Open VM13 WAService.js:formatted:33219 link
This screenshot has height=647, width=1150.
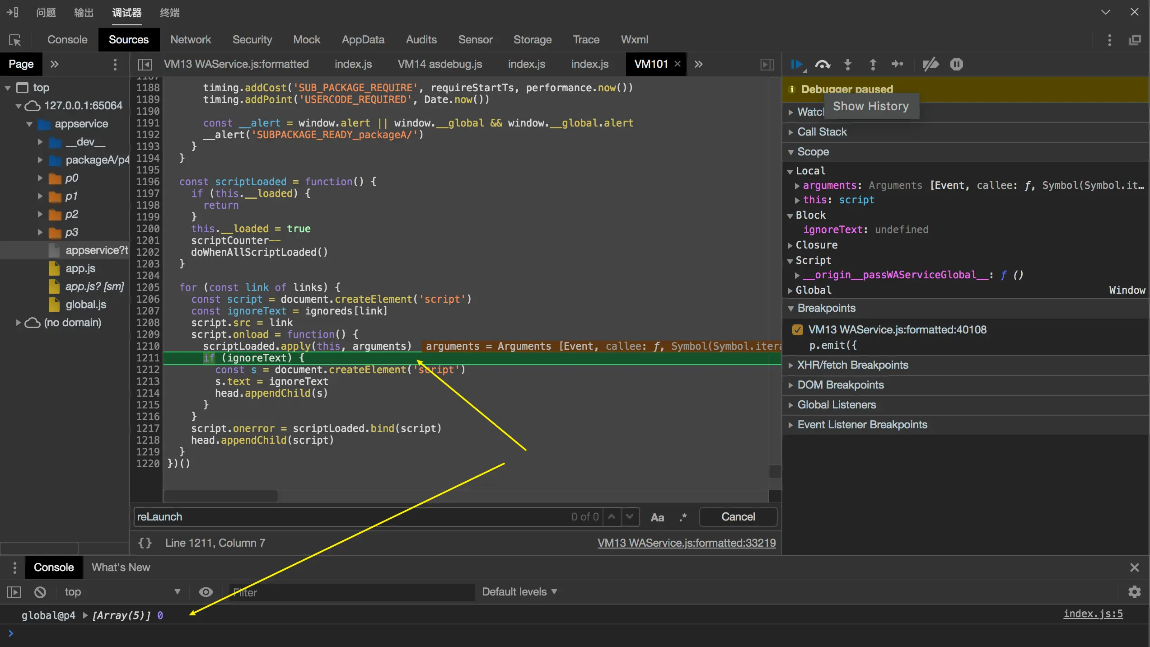click(687, 543)
